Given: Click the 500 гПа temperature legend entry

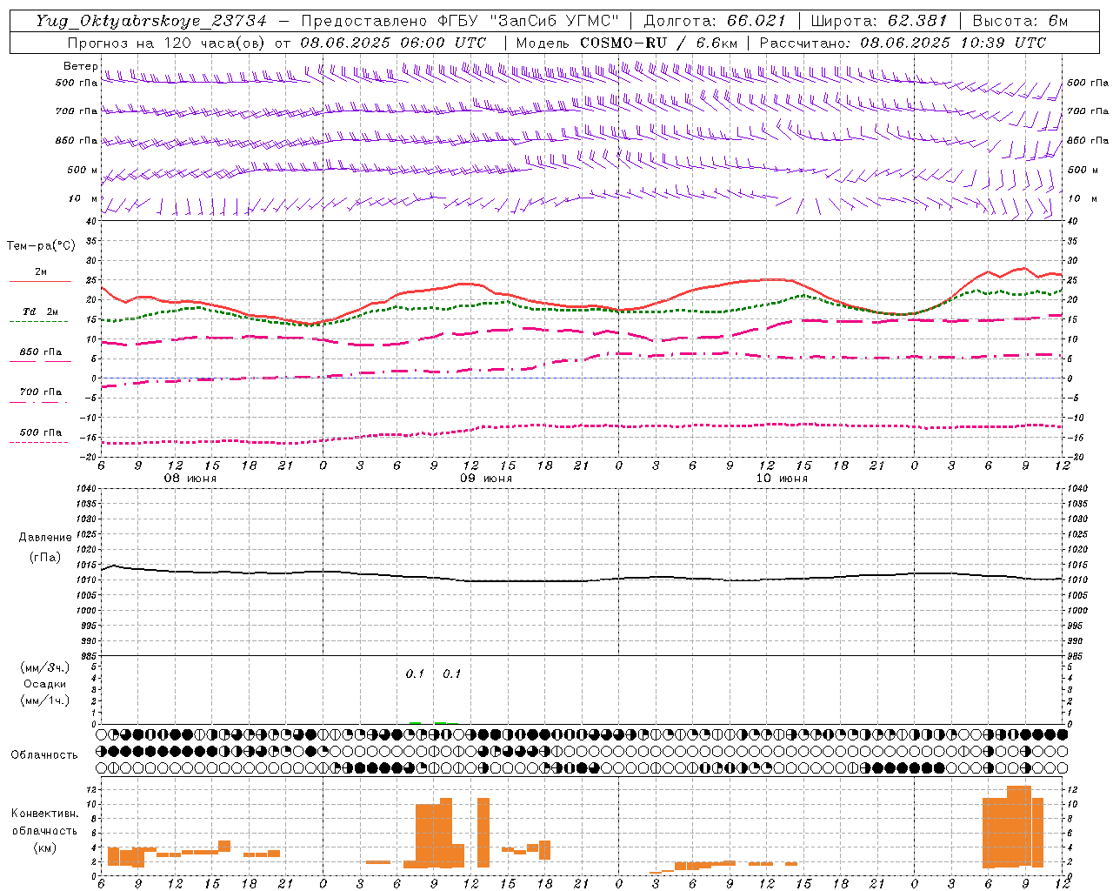Looking at the screenshot, I should click(x=40, y=432).
